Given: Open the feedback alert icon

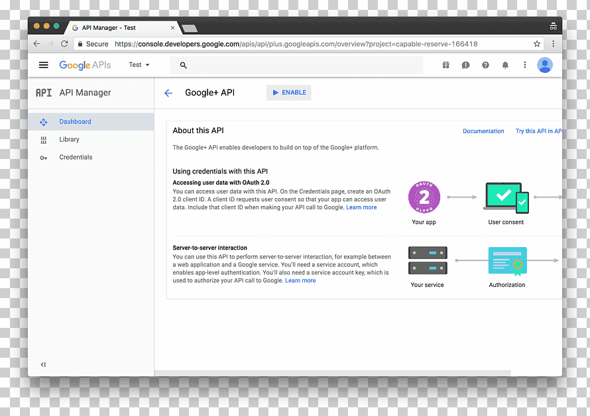Looking at the screenshot, I should [x=465, y=65].
